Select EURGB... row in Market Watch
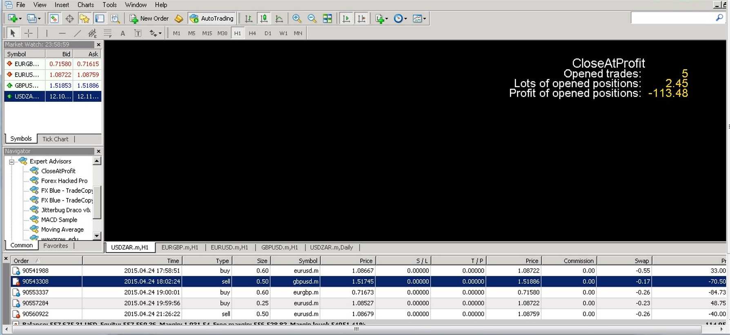This screenshot has width=730, height=335. coord(53,64)
